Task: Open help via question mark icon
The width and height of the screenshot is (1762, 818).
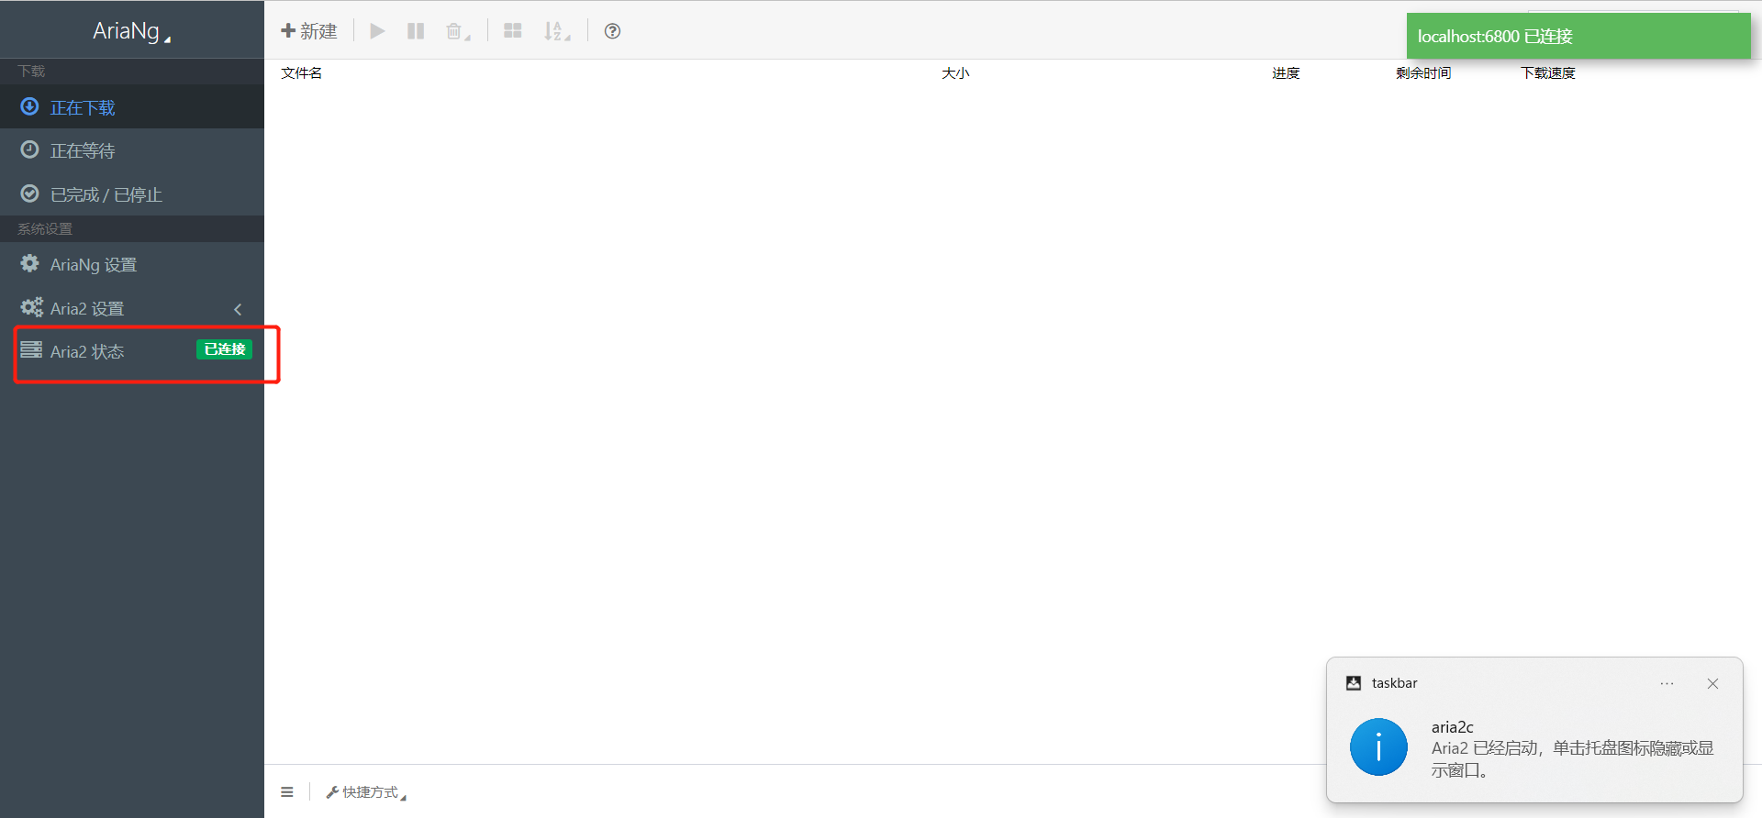Action: [x=612, y=31]
